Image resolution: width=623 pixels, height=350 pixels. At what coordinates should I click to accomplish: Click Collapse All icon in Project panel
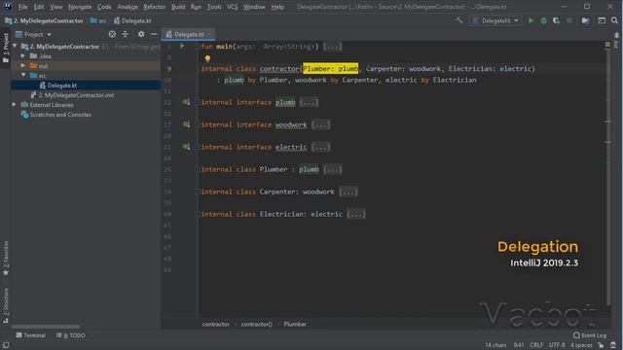[126, 35]
